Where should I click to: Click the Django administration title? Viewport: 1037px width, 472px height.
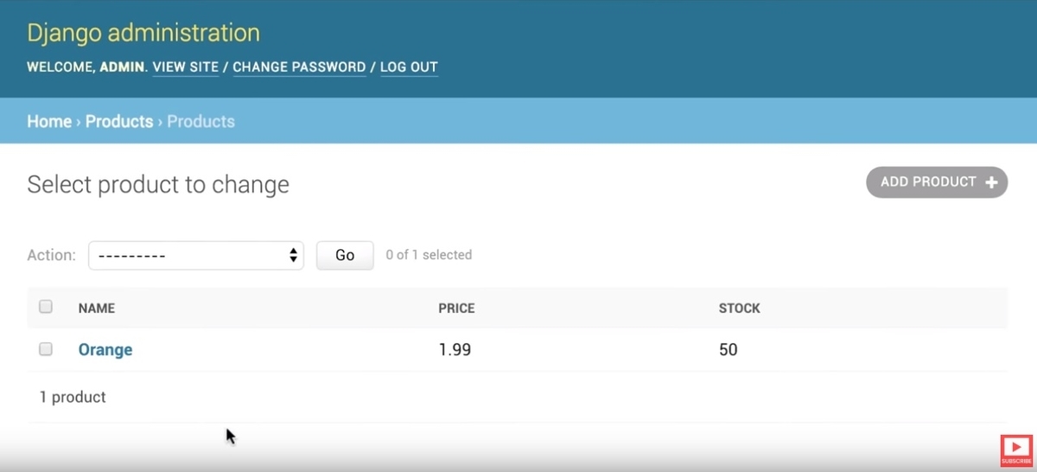pyautogui.click(x=143, y=33)
